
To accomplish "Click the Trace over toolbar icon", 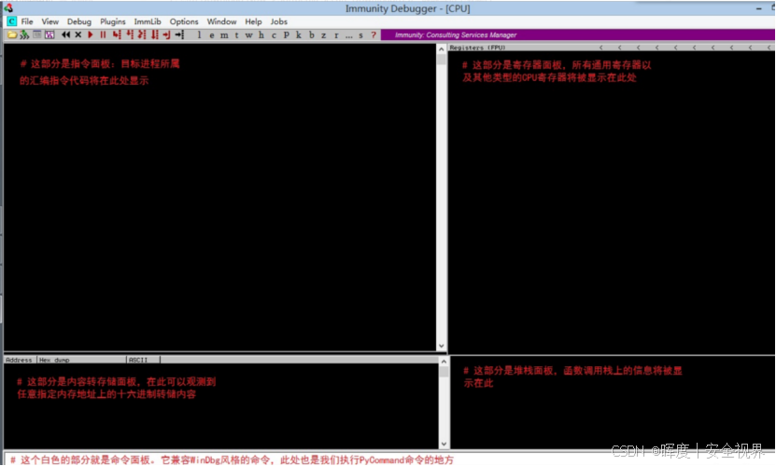I will [x=155, y=34].
